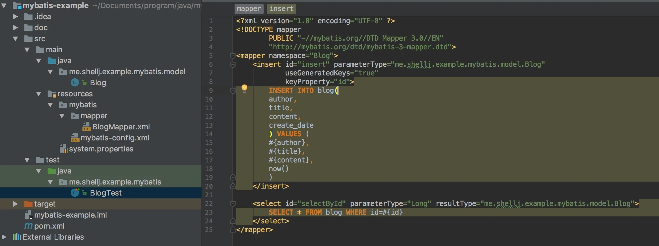
Task: Click the mybatis-example.iml file icon
Action: 28,215
